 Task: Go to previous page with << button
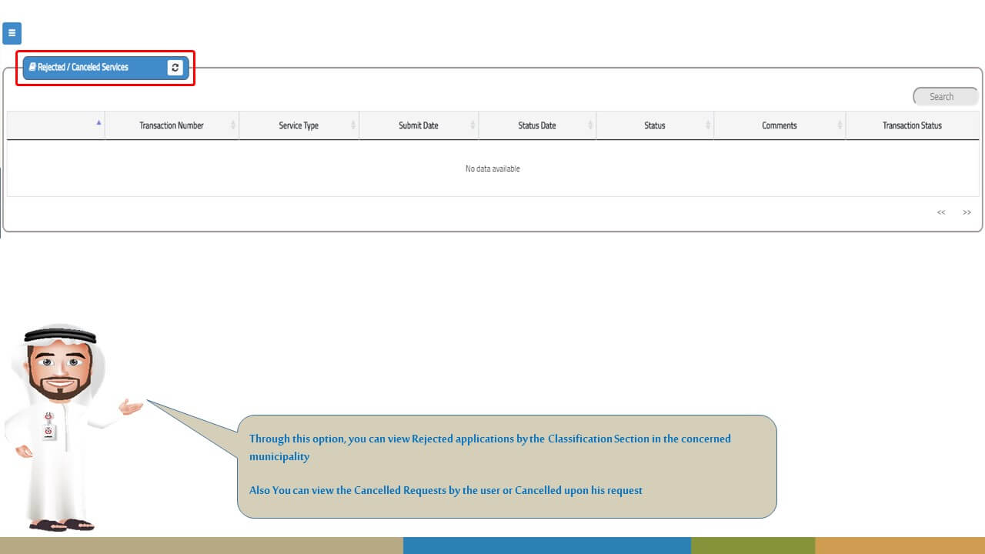940,212
